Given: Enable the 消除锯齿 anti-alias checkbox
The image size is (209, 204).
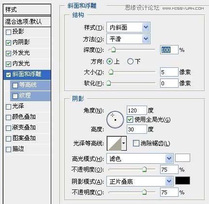Looking at the screenshot, I should [136, 143].
